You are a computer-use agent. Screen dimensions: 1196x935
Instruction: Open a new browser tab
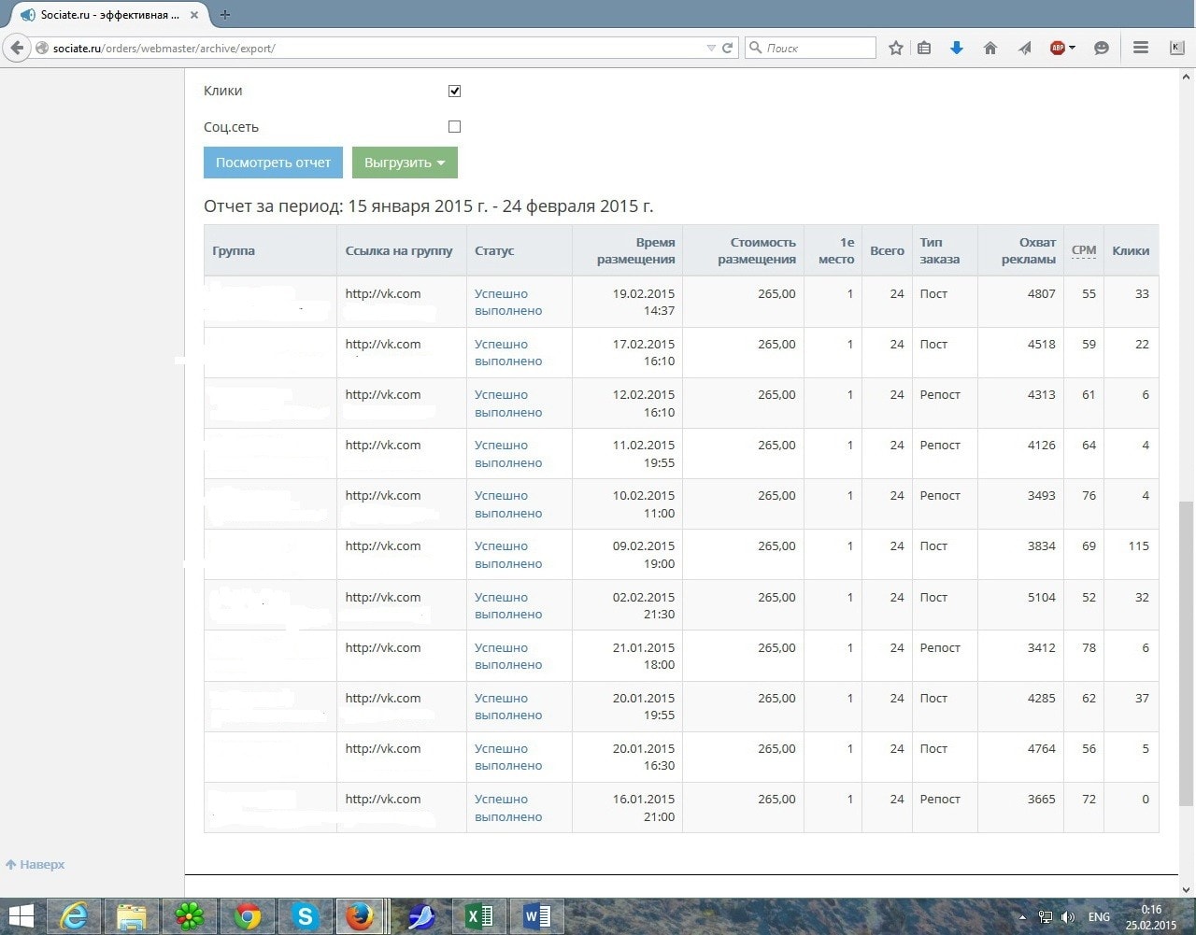[225, 15]
